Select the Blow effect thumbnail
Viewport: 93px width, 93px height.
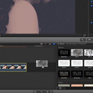pos(89,74)
